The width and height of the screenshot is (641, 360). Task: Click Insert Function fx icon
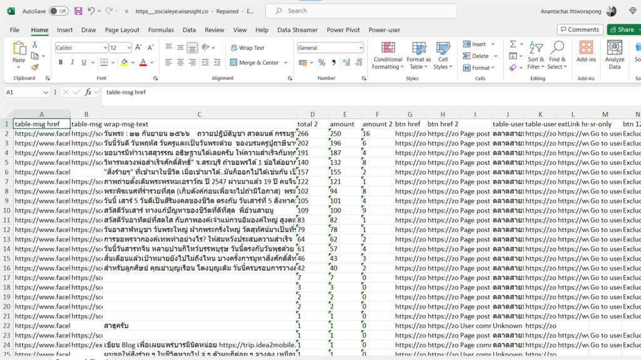coord(88,92)
